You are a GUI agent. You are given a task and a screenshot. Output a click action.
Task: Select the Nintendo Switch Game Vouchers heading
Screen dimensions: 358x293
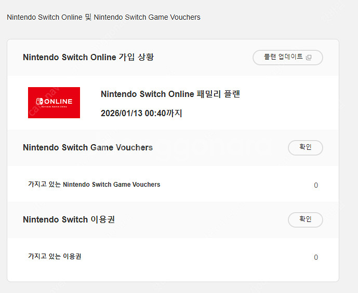click(x=88, y=148)
